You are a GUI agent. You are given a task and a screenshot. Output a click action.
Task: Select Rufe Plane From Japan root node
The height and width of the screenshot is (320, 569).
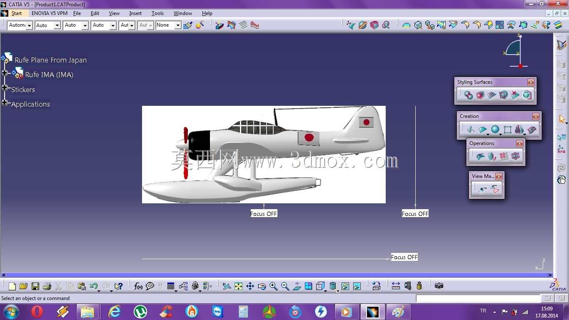(51, 60)
